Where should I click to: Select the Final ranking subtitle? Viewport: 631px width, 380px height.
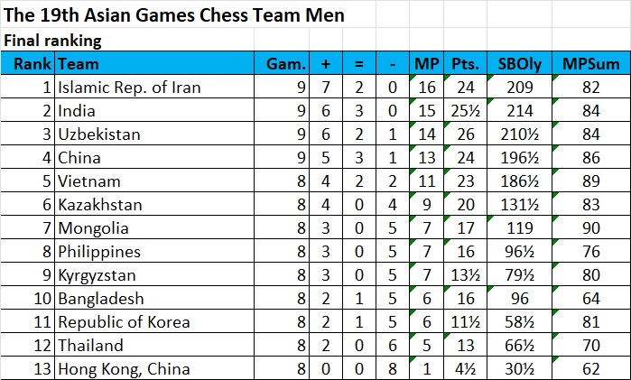(53, 41)
